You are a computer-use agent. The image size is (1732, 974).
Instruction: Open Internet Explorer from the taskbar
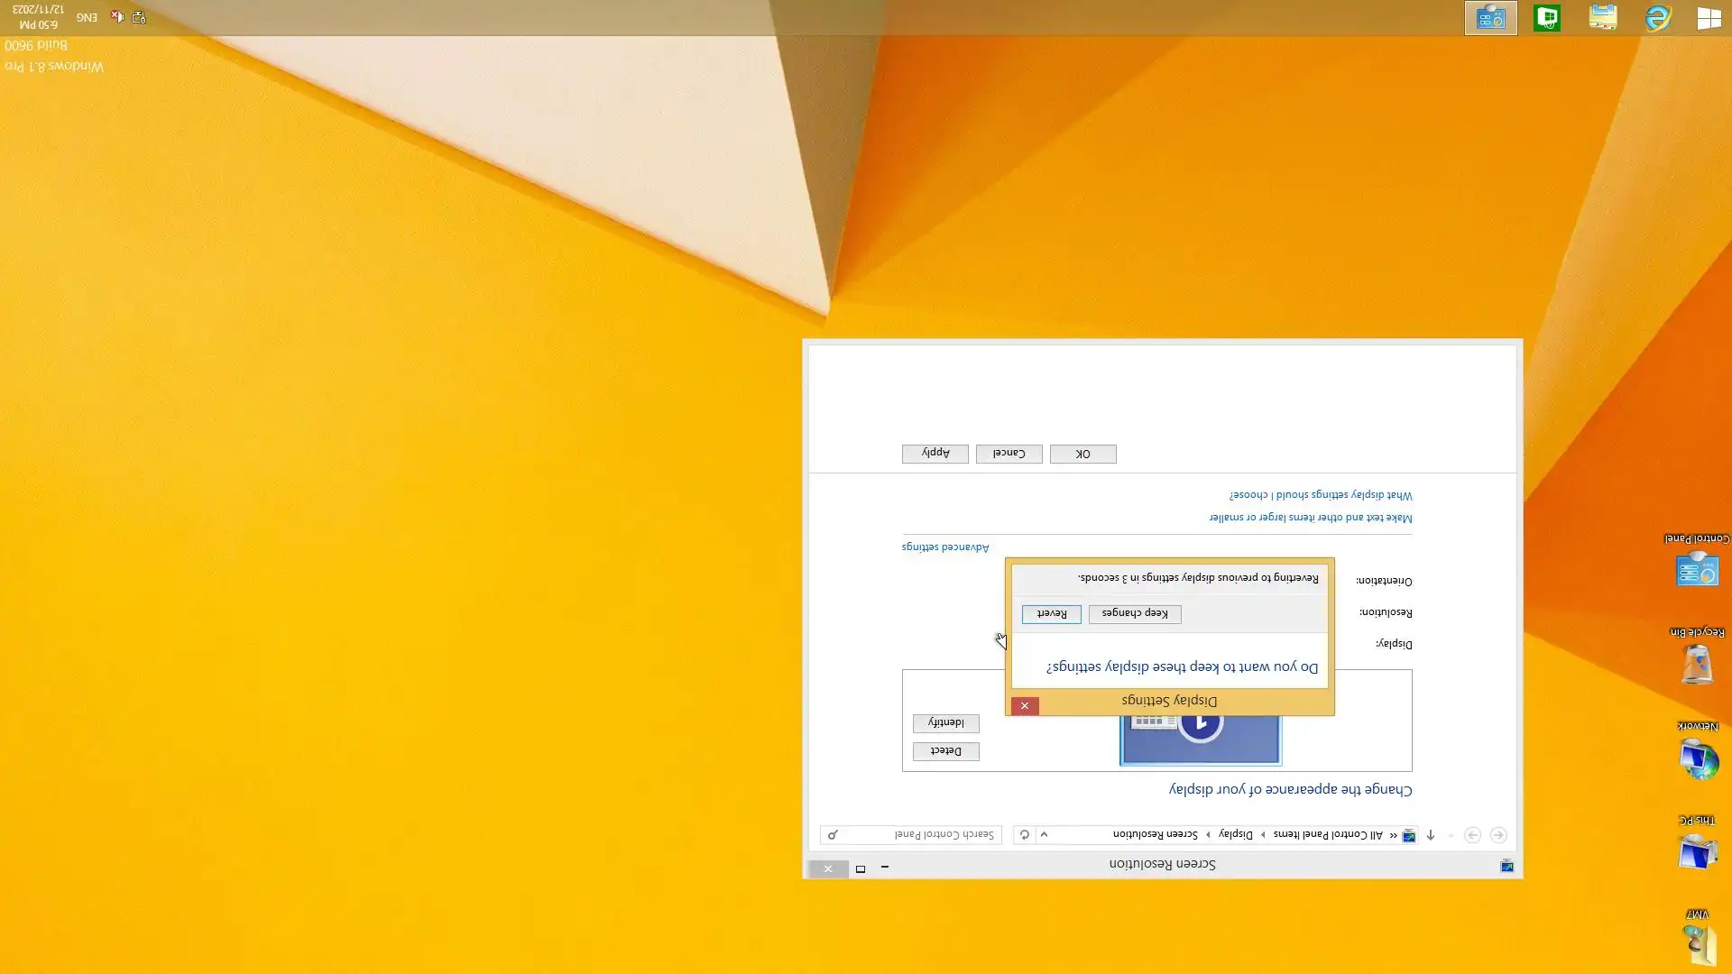point(1658,17)
